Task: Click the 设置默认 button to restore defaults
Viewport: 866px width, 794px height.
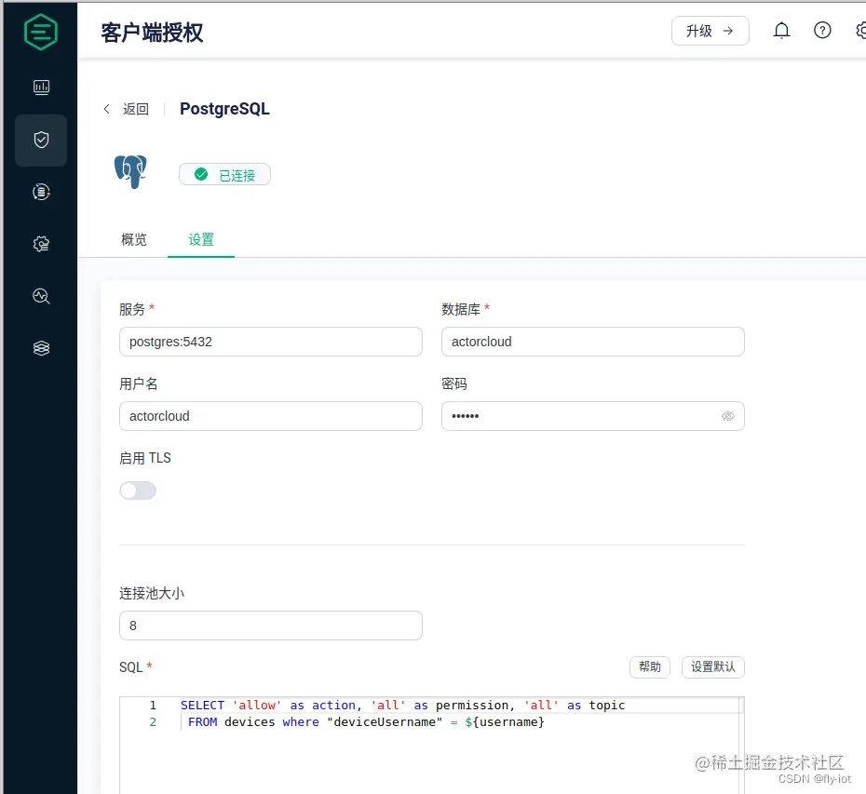Action: pyautogui.click(x=713, y=667)
